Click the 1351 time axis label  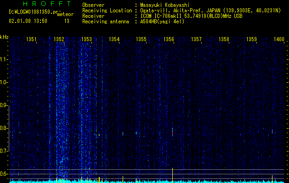click(x=32, y=39)
